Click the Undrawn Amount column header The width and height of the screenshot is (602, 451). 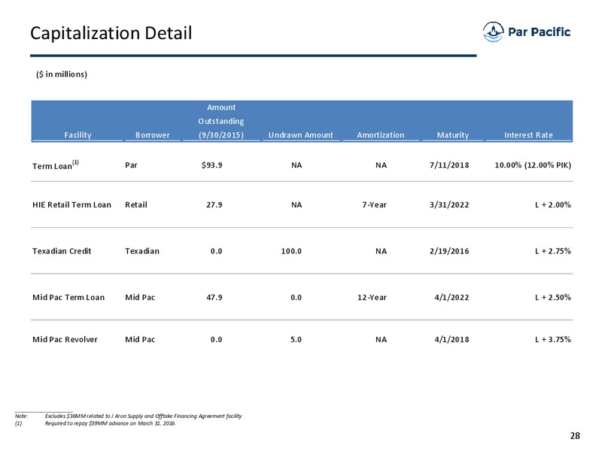[300, 135]
